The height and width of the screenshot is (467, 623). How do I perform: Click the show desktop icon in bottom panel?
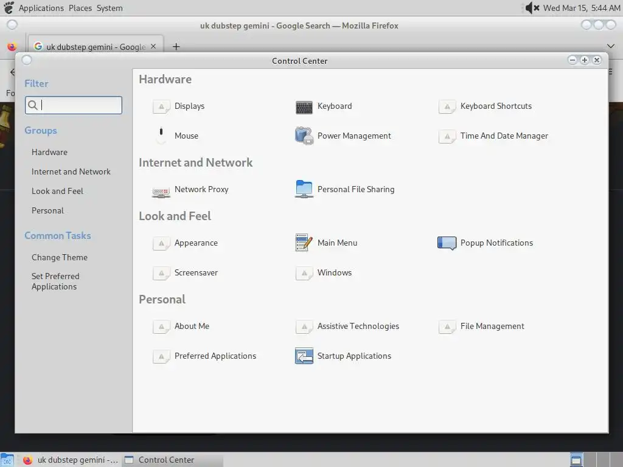click(x=7, y=460)
